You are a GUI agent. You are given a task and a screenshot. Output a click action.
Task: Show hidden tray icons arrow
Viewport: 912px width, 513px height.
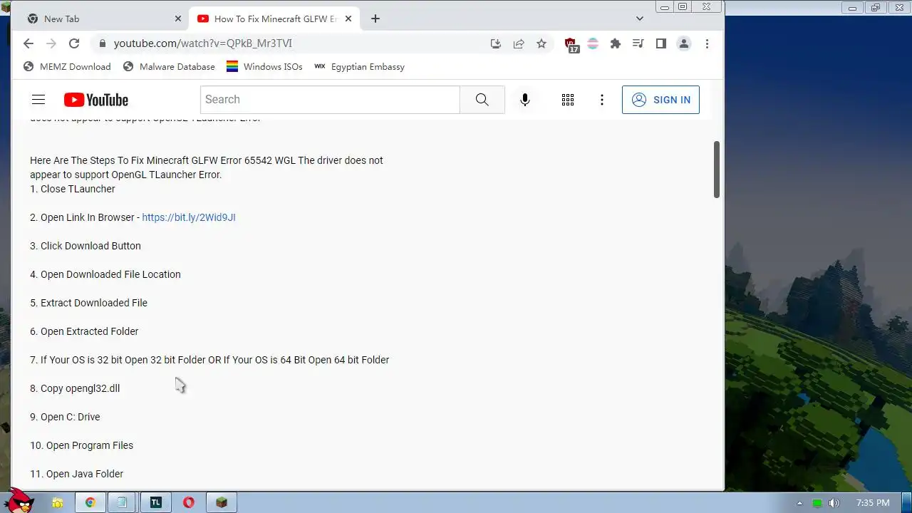tap(799, 503)
